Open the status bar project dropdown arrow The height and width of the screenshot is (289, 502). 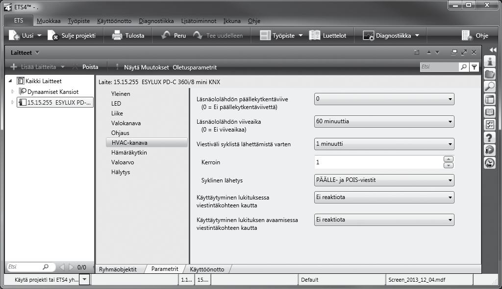(x=84, y=279)
